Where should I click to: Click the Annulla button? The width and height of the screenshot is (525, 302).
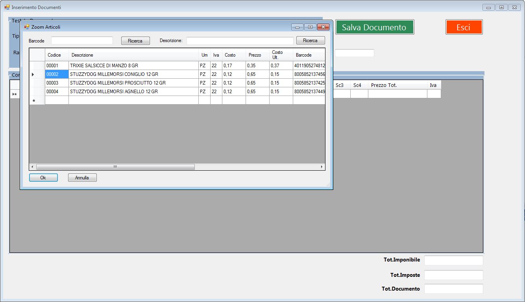click(x=82, y=178)
